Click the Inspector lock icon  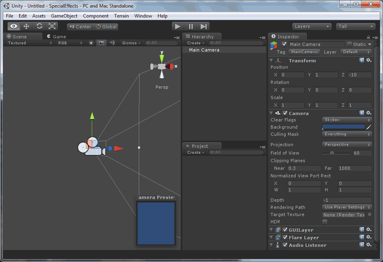click(x=368, y=37)
